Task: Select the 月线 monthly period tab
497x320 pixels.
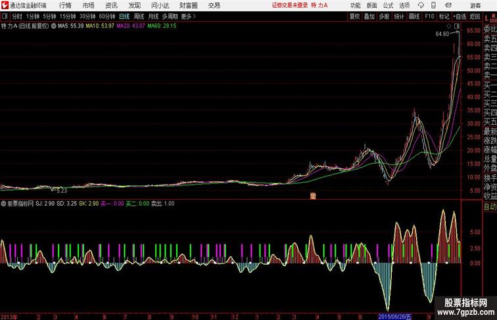Action: click(x=153, y=16)
